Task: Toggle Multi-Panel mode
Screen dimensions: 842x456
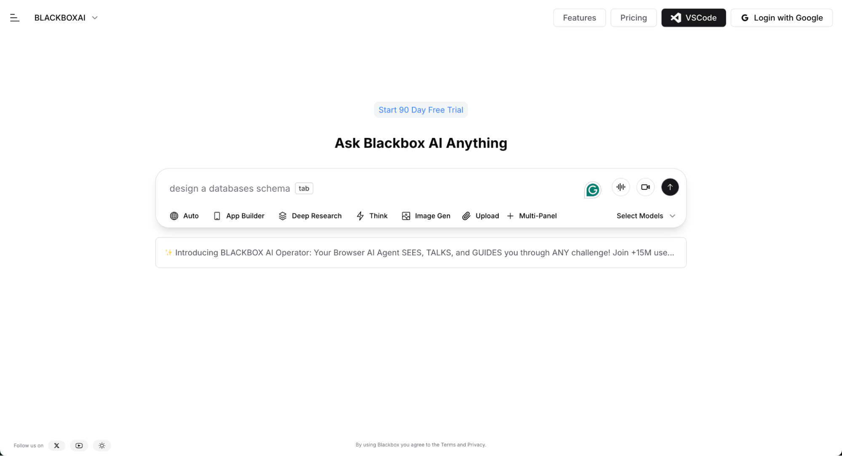Action: pyautogui.click(x=532, y=216)
